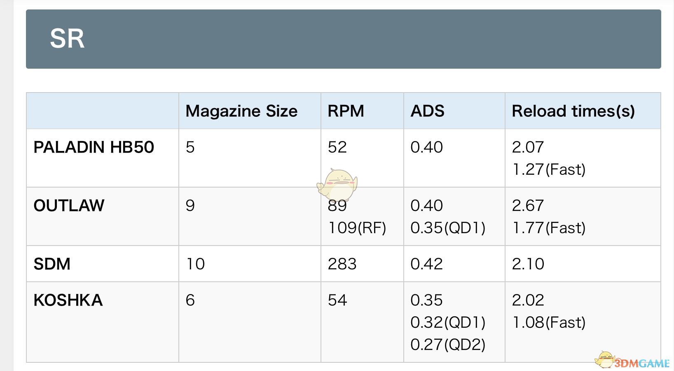Click the SDM RPM value 283
The image size is (674, 371).
click(342, 264)
